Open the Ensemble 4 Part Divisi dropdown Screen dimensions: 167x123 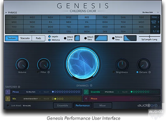[x=118, y=92]
